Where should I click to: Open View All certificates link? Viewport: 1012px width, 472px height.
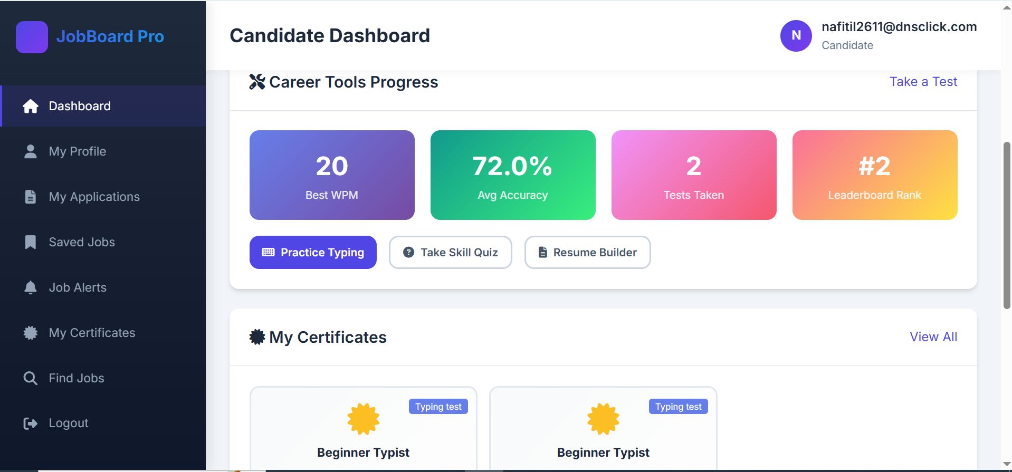click(x=933, y=337)
